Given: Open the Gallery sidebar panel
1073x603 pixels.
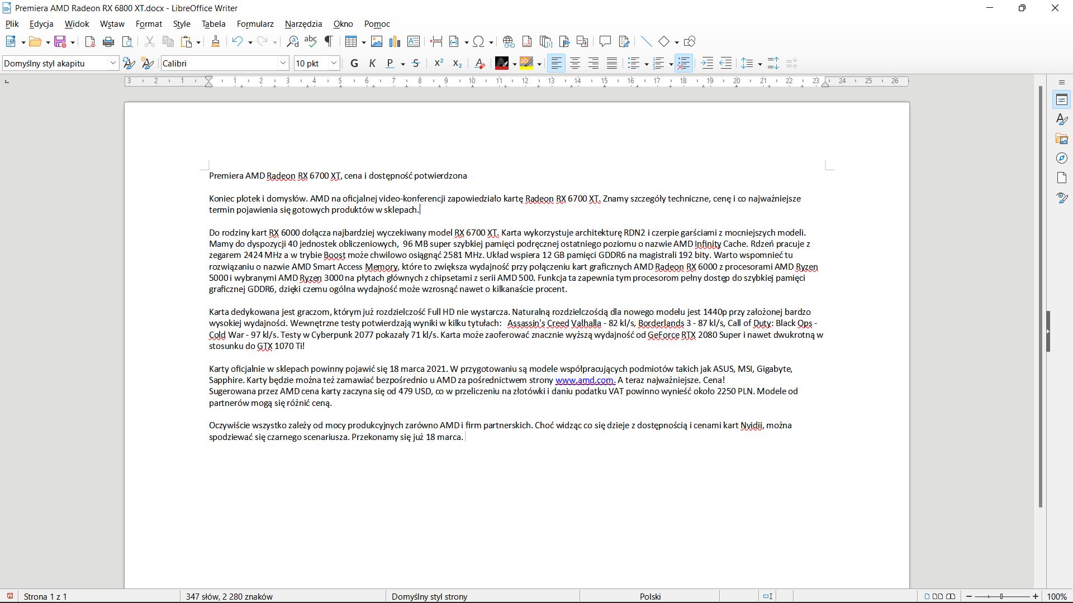Looking at the screenshot, I should pyautogui.click(x=1062, y=139).
